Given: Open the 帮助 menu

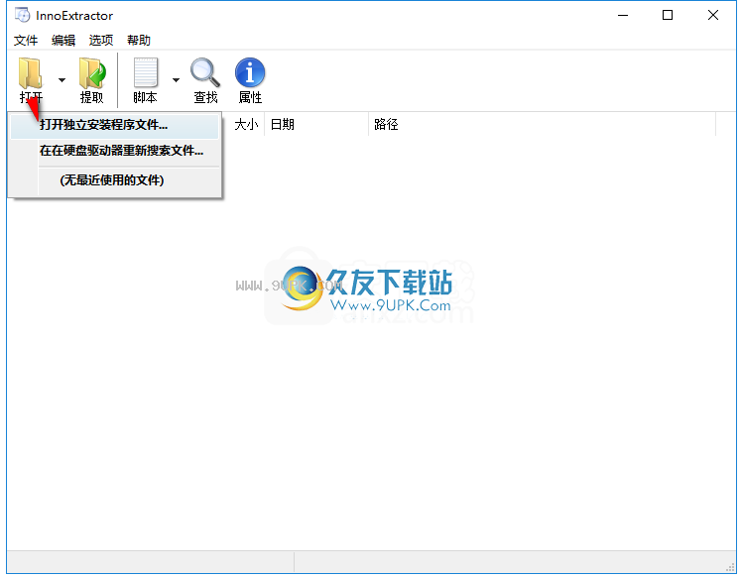Looking at the screenshot, I should [139, 41].
